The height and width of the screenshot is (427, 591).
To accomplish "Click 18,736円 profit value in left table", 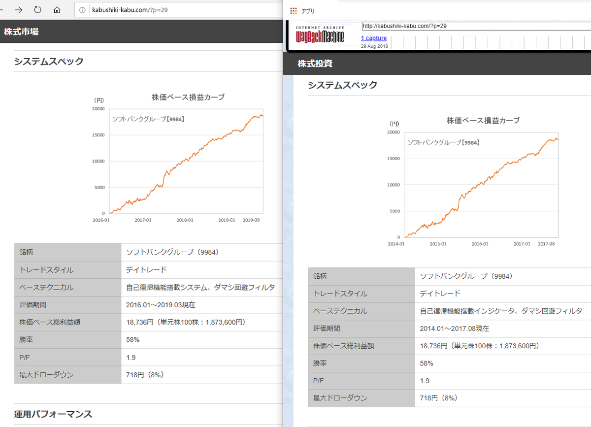I will pos(139,323).
